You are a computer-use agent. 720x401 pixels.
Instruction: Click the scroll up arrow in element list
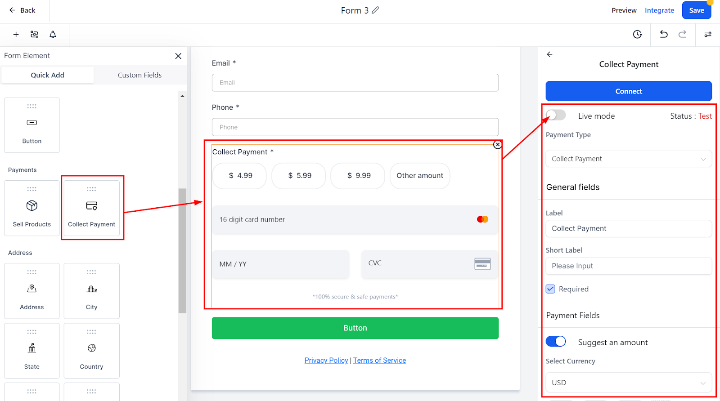pos(182,96)
